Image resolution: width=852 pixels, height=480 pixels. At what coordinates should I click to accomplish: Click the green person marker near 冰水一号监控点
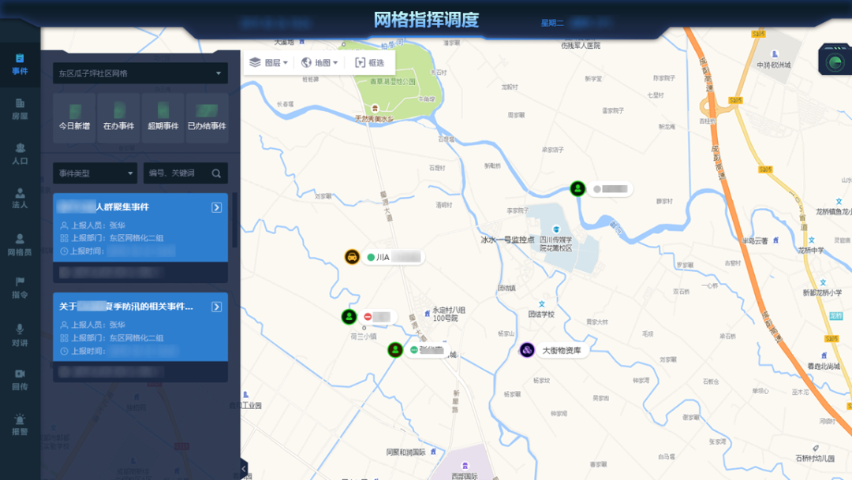578,188
